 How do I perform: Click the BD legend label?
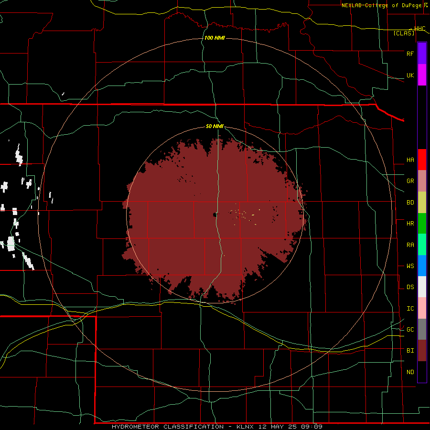410,203
